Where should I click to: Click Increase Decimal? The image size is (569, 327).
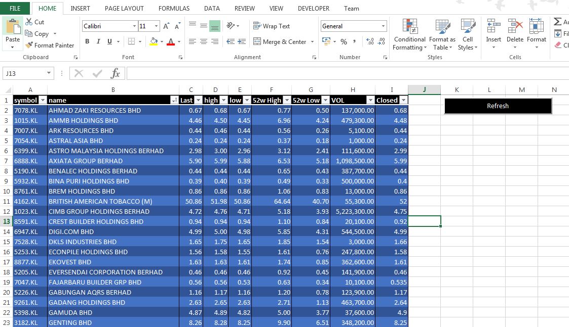pyautogui.click(x=370, y=41)
